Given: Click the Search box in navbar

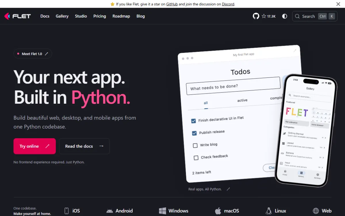Looking at the screenshot, I should [315, 16].
